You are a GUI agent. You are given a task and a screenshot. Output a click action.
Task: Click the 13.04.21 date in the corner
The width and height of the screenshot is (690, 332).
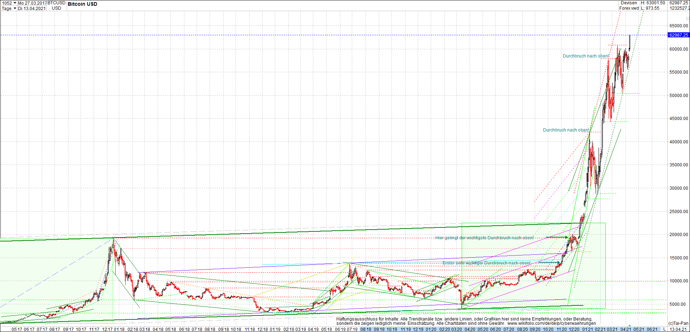coord(678,329)
